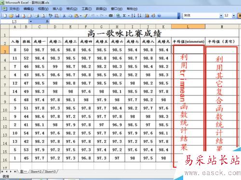Click the camera icon after Redo

click(111, 16)
